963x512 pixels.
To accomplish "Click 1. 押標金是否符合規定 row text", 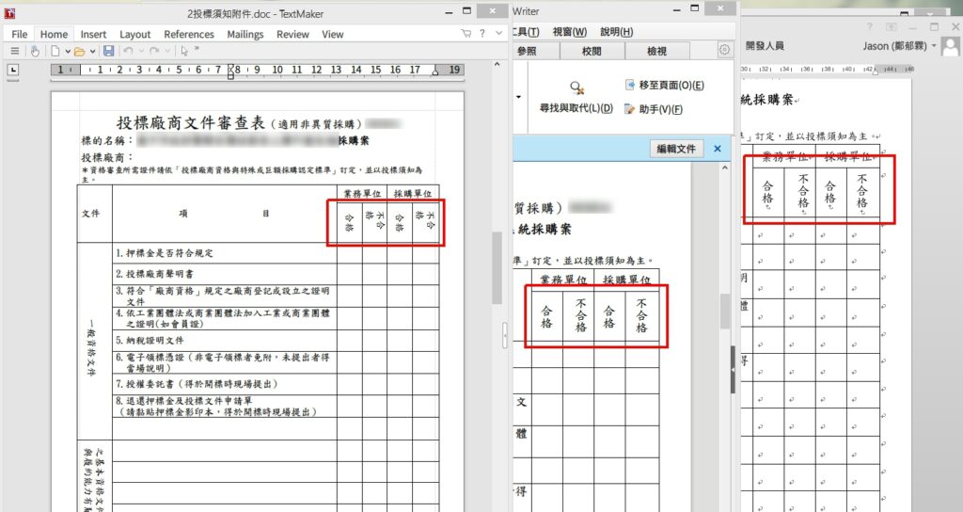I will 165,253.
